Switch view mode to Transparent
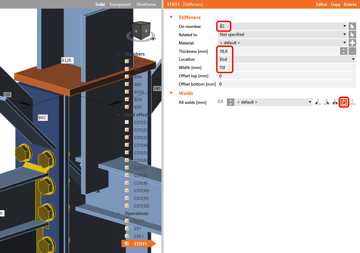Image resolution: width=360 pixels, height=253 pixels. pos(120,4)
